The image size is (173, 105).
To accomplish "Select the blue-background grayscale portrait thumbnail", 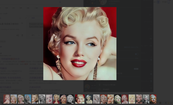I will pos(28,99).
